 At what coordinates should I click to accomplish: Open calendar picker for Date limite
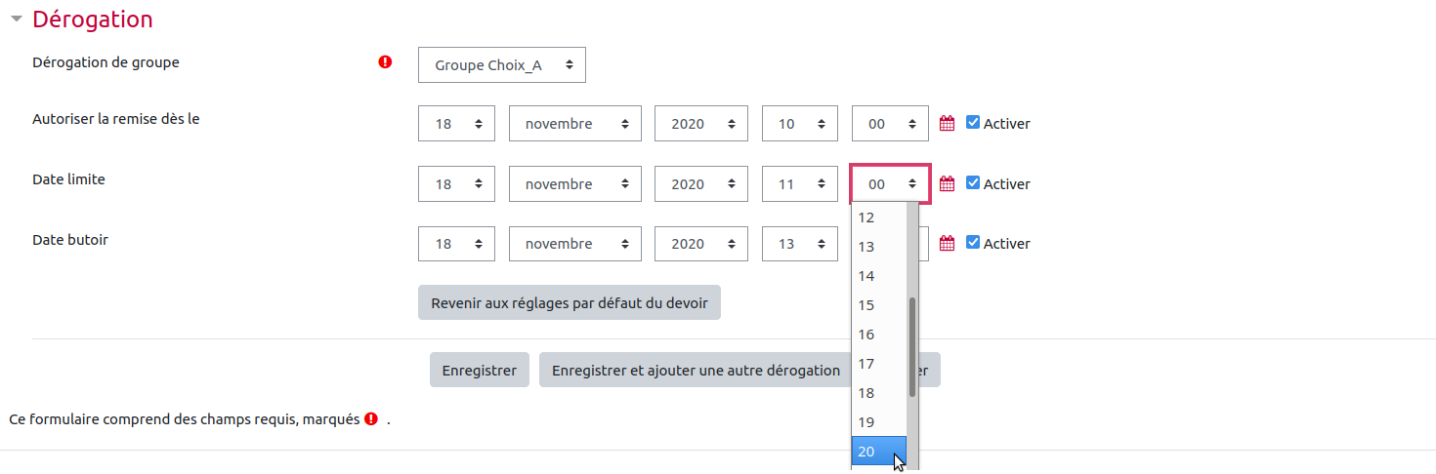pos(946,183)
